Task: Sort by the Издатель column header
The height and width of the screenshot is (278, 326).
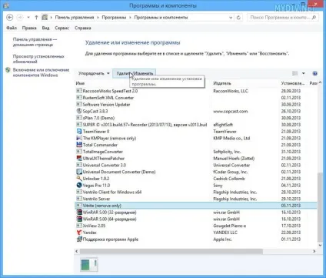Action: point(222,83)
